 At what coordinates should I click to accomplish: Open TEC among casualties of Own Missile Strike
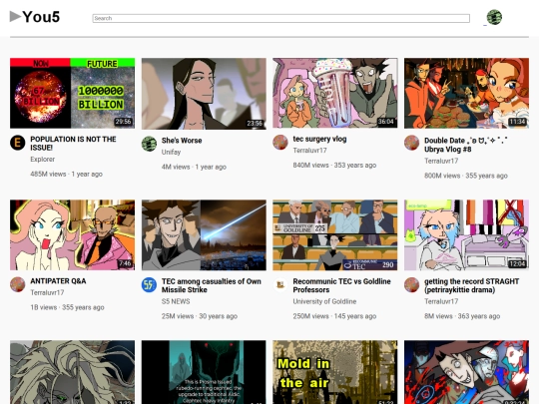[x=211, y=285]
